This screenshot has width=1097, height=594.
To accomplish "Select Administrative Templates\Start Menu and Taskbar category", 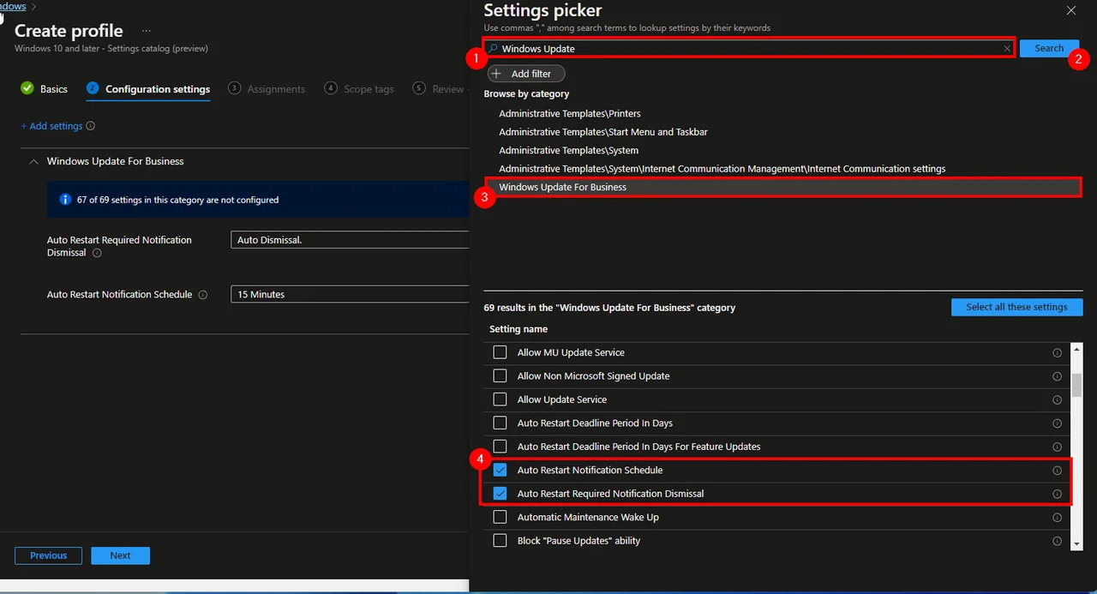I will (603, 132).
